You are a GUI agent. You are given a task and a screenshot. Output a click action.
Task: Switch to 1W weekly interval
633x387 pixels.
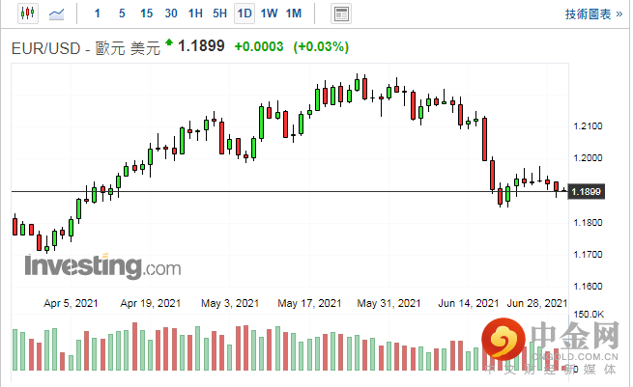[x=270, y=14]
